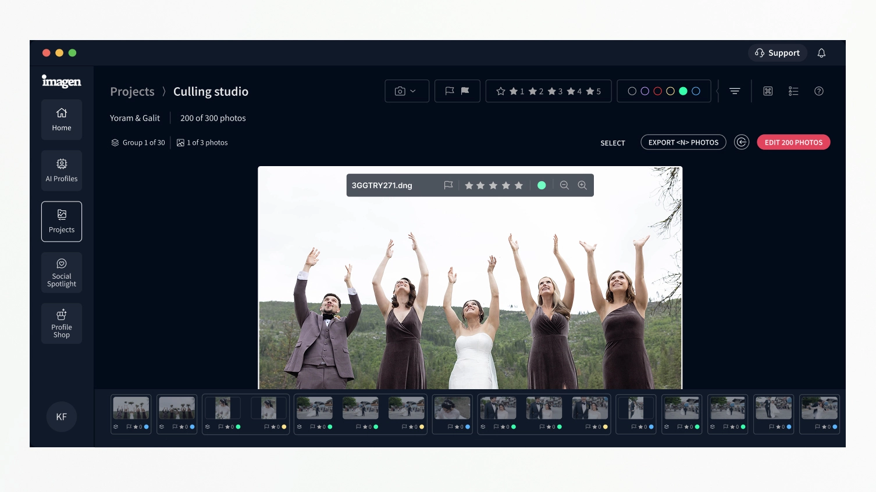Navigate back to Projects breadcrumb

(132, 92)
